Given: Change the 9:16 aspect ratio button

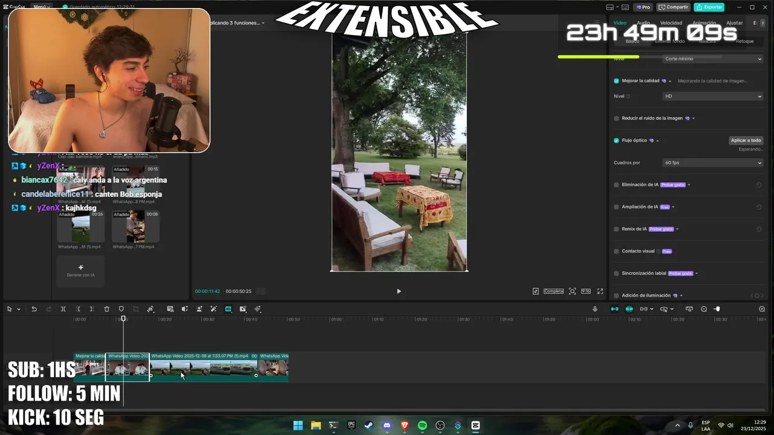Looking at the screenshot, I should [x=586, y=291].
